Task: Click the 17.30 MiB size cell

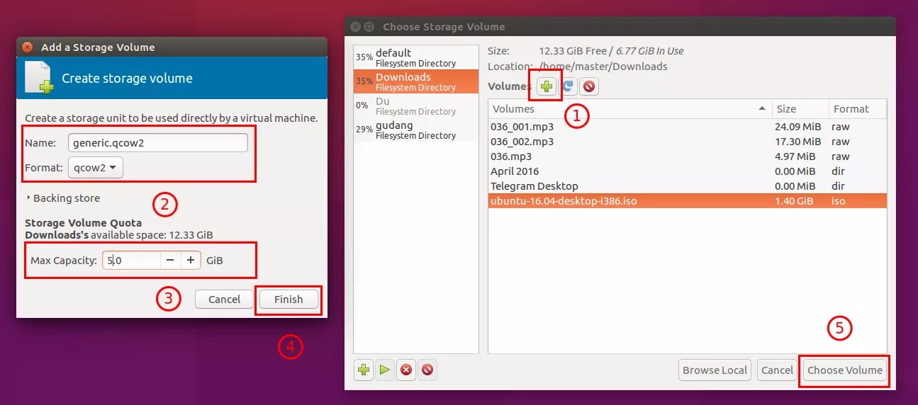Action: pyautogui.click(x=797, y=142)
